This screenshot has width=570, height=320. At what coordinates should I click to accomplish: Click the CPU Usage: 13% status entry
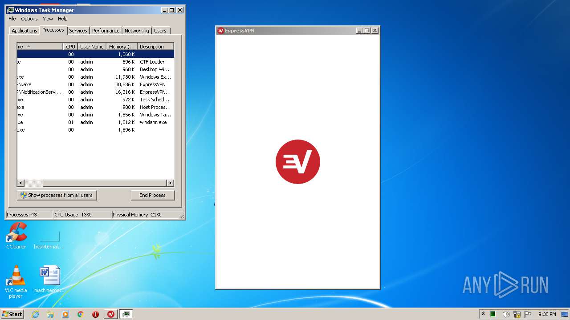[x=82, y=215]
